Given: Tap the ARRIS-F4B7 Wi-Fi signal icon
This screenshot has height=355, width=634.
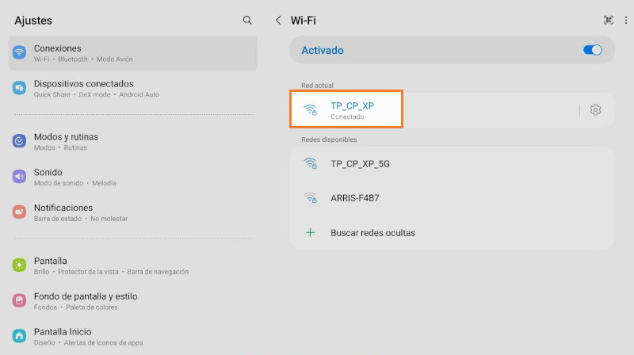Looking at the screenshot, I should click(311, 198).
